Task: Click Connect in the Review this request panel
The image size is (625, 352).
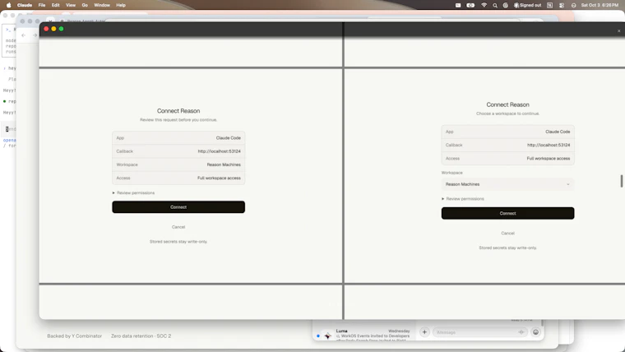Action: click(178, 207)
